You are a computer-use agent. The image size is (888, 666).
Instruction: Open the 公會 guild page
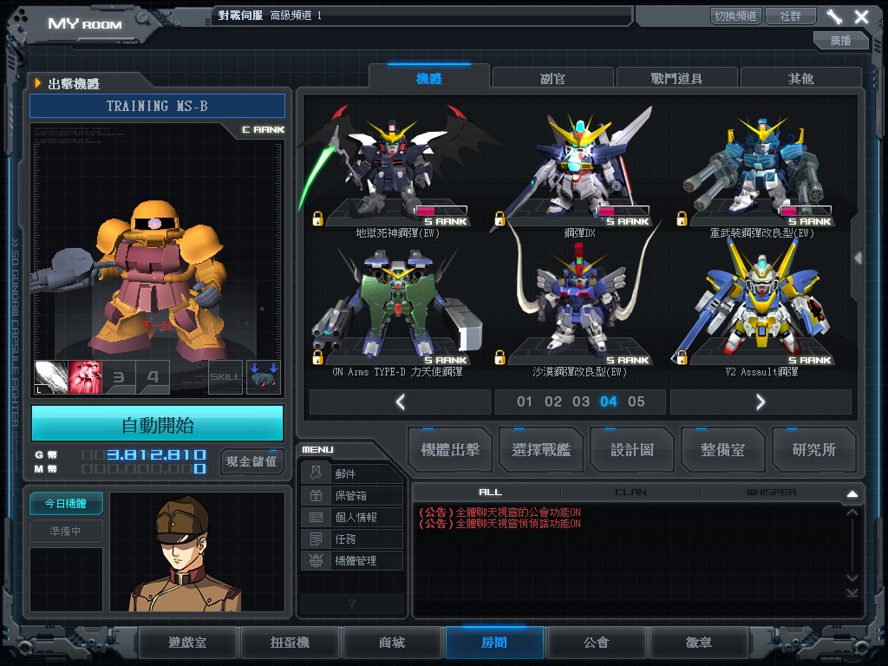(x=597, y=643)
